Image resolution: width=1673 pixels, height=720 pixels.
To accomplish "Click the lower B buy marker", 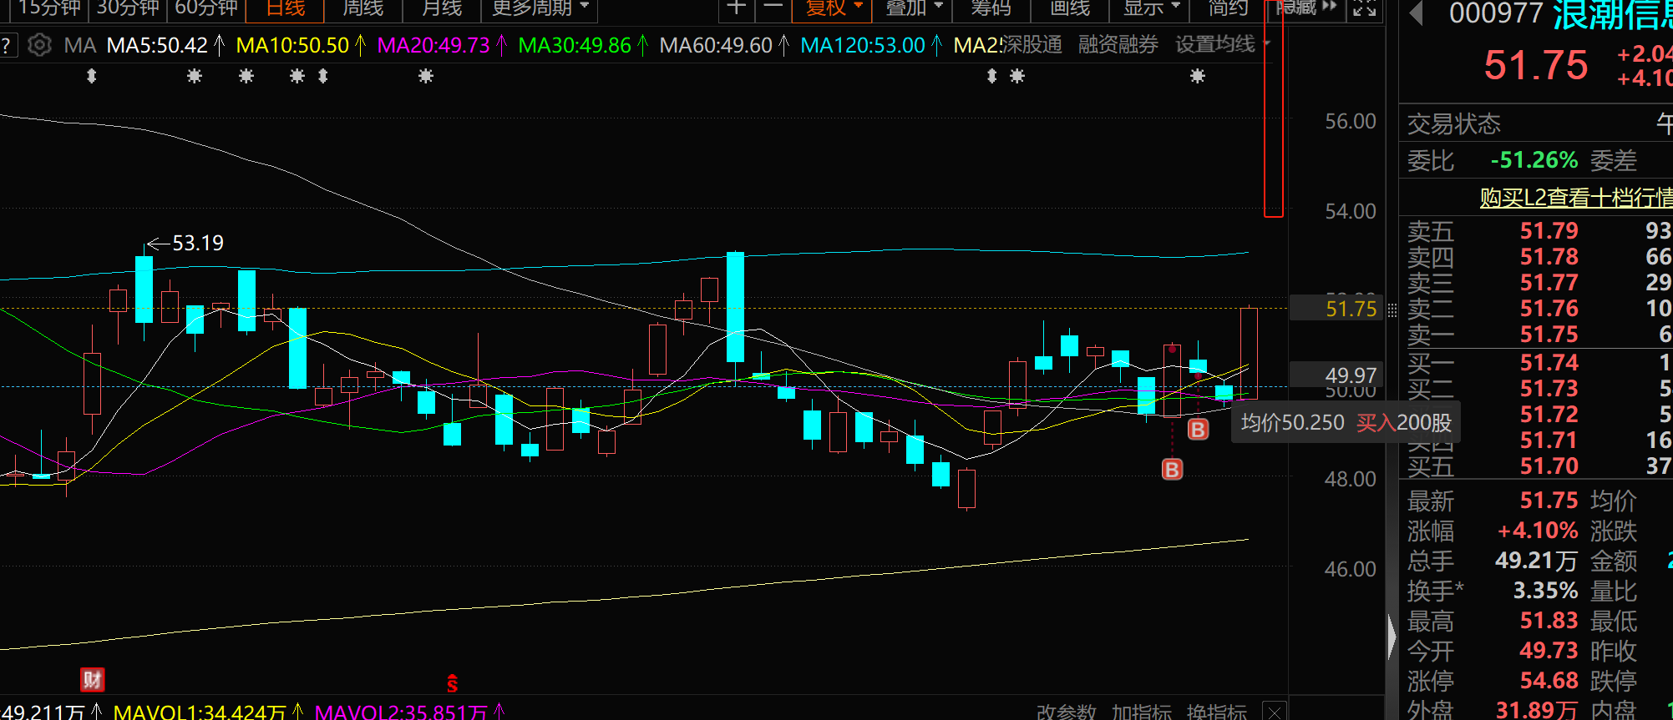I will (x=1172, y=470).
